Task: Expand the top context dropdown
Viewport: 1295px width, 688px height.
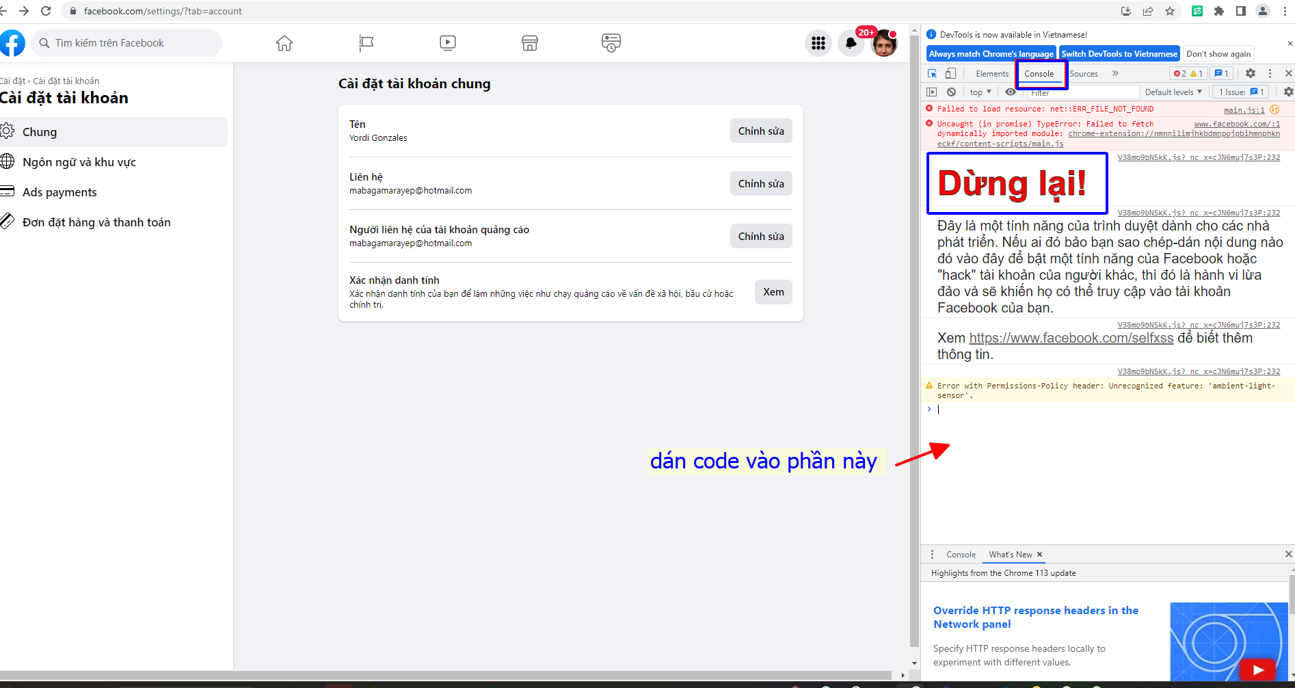Action: tap(980, 92)
